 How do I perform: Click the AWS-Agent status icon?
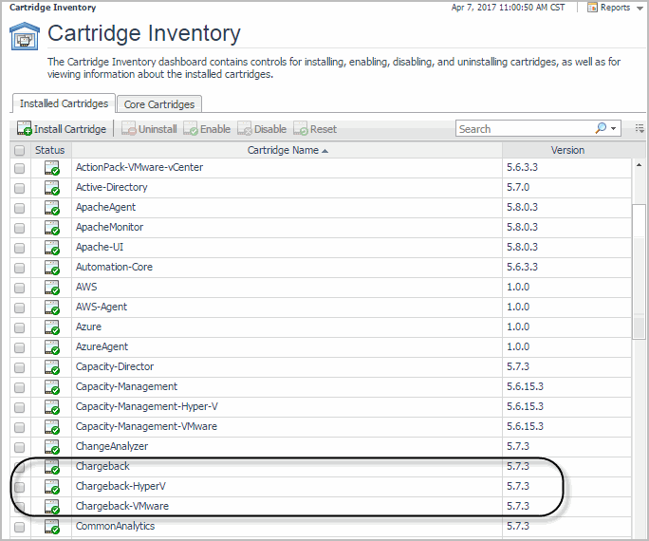pos(52,308)
